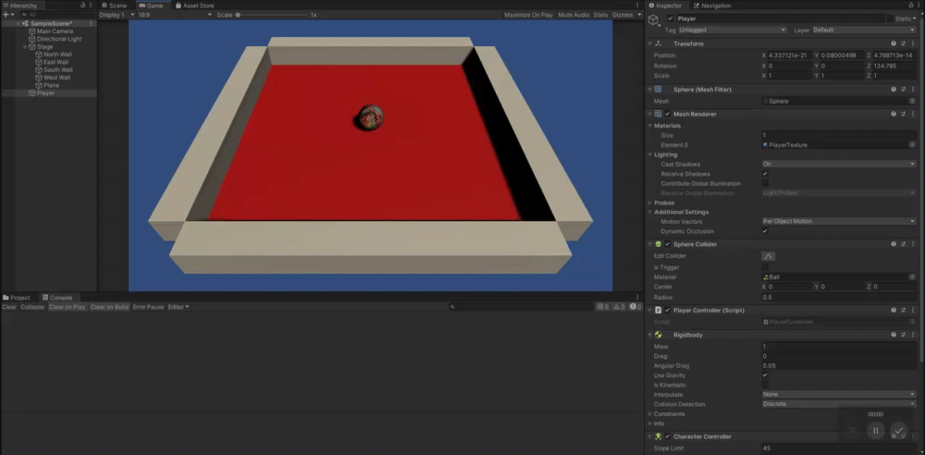Toggle Maximize On Play button
The image size is (925, 455).
528,15
